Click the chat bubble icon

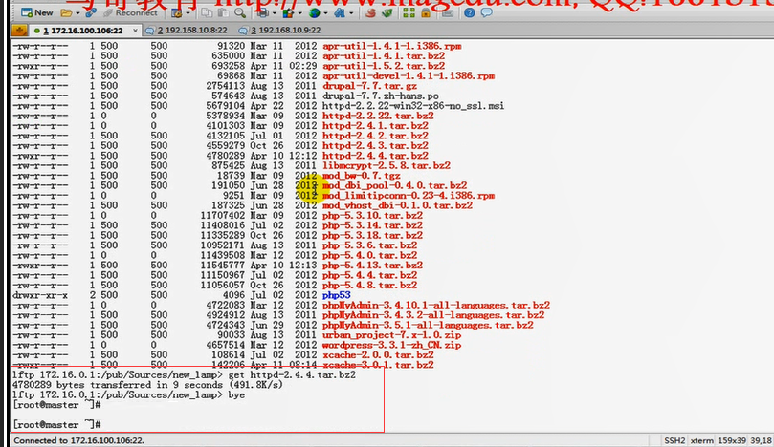tap(486, 12)
